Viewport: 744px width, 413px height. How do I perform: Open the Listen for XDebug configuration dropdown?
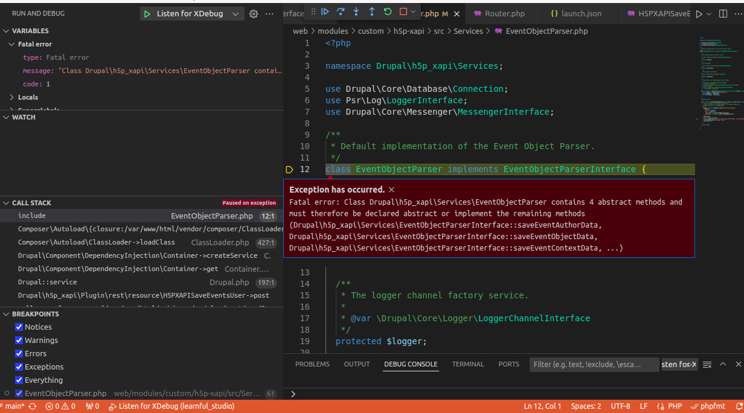pyautogui.click(x=236, y=13)
